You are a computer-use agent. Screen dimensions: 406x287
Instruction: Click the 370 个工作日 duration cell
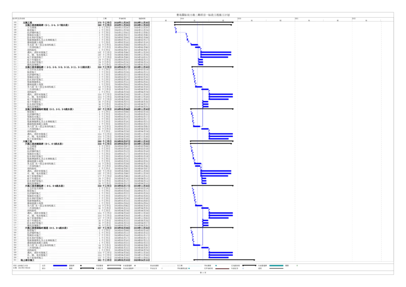click(104, 22)
